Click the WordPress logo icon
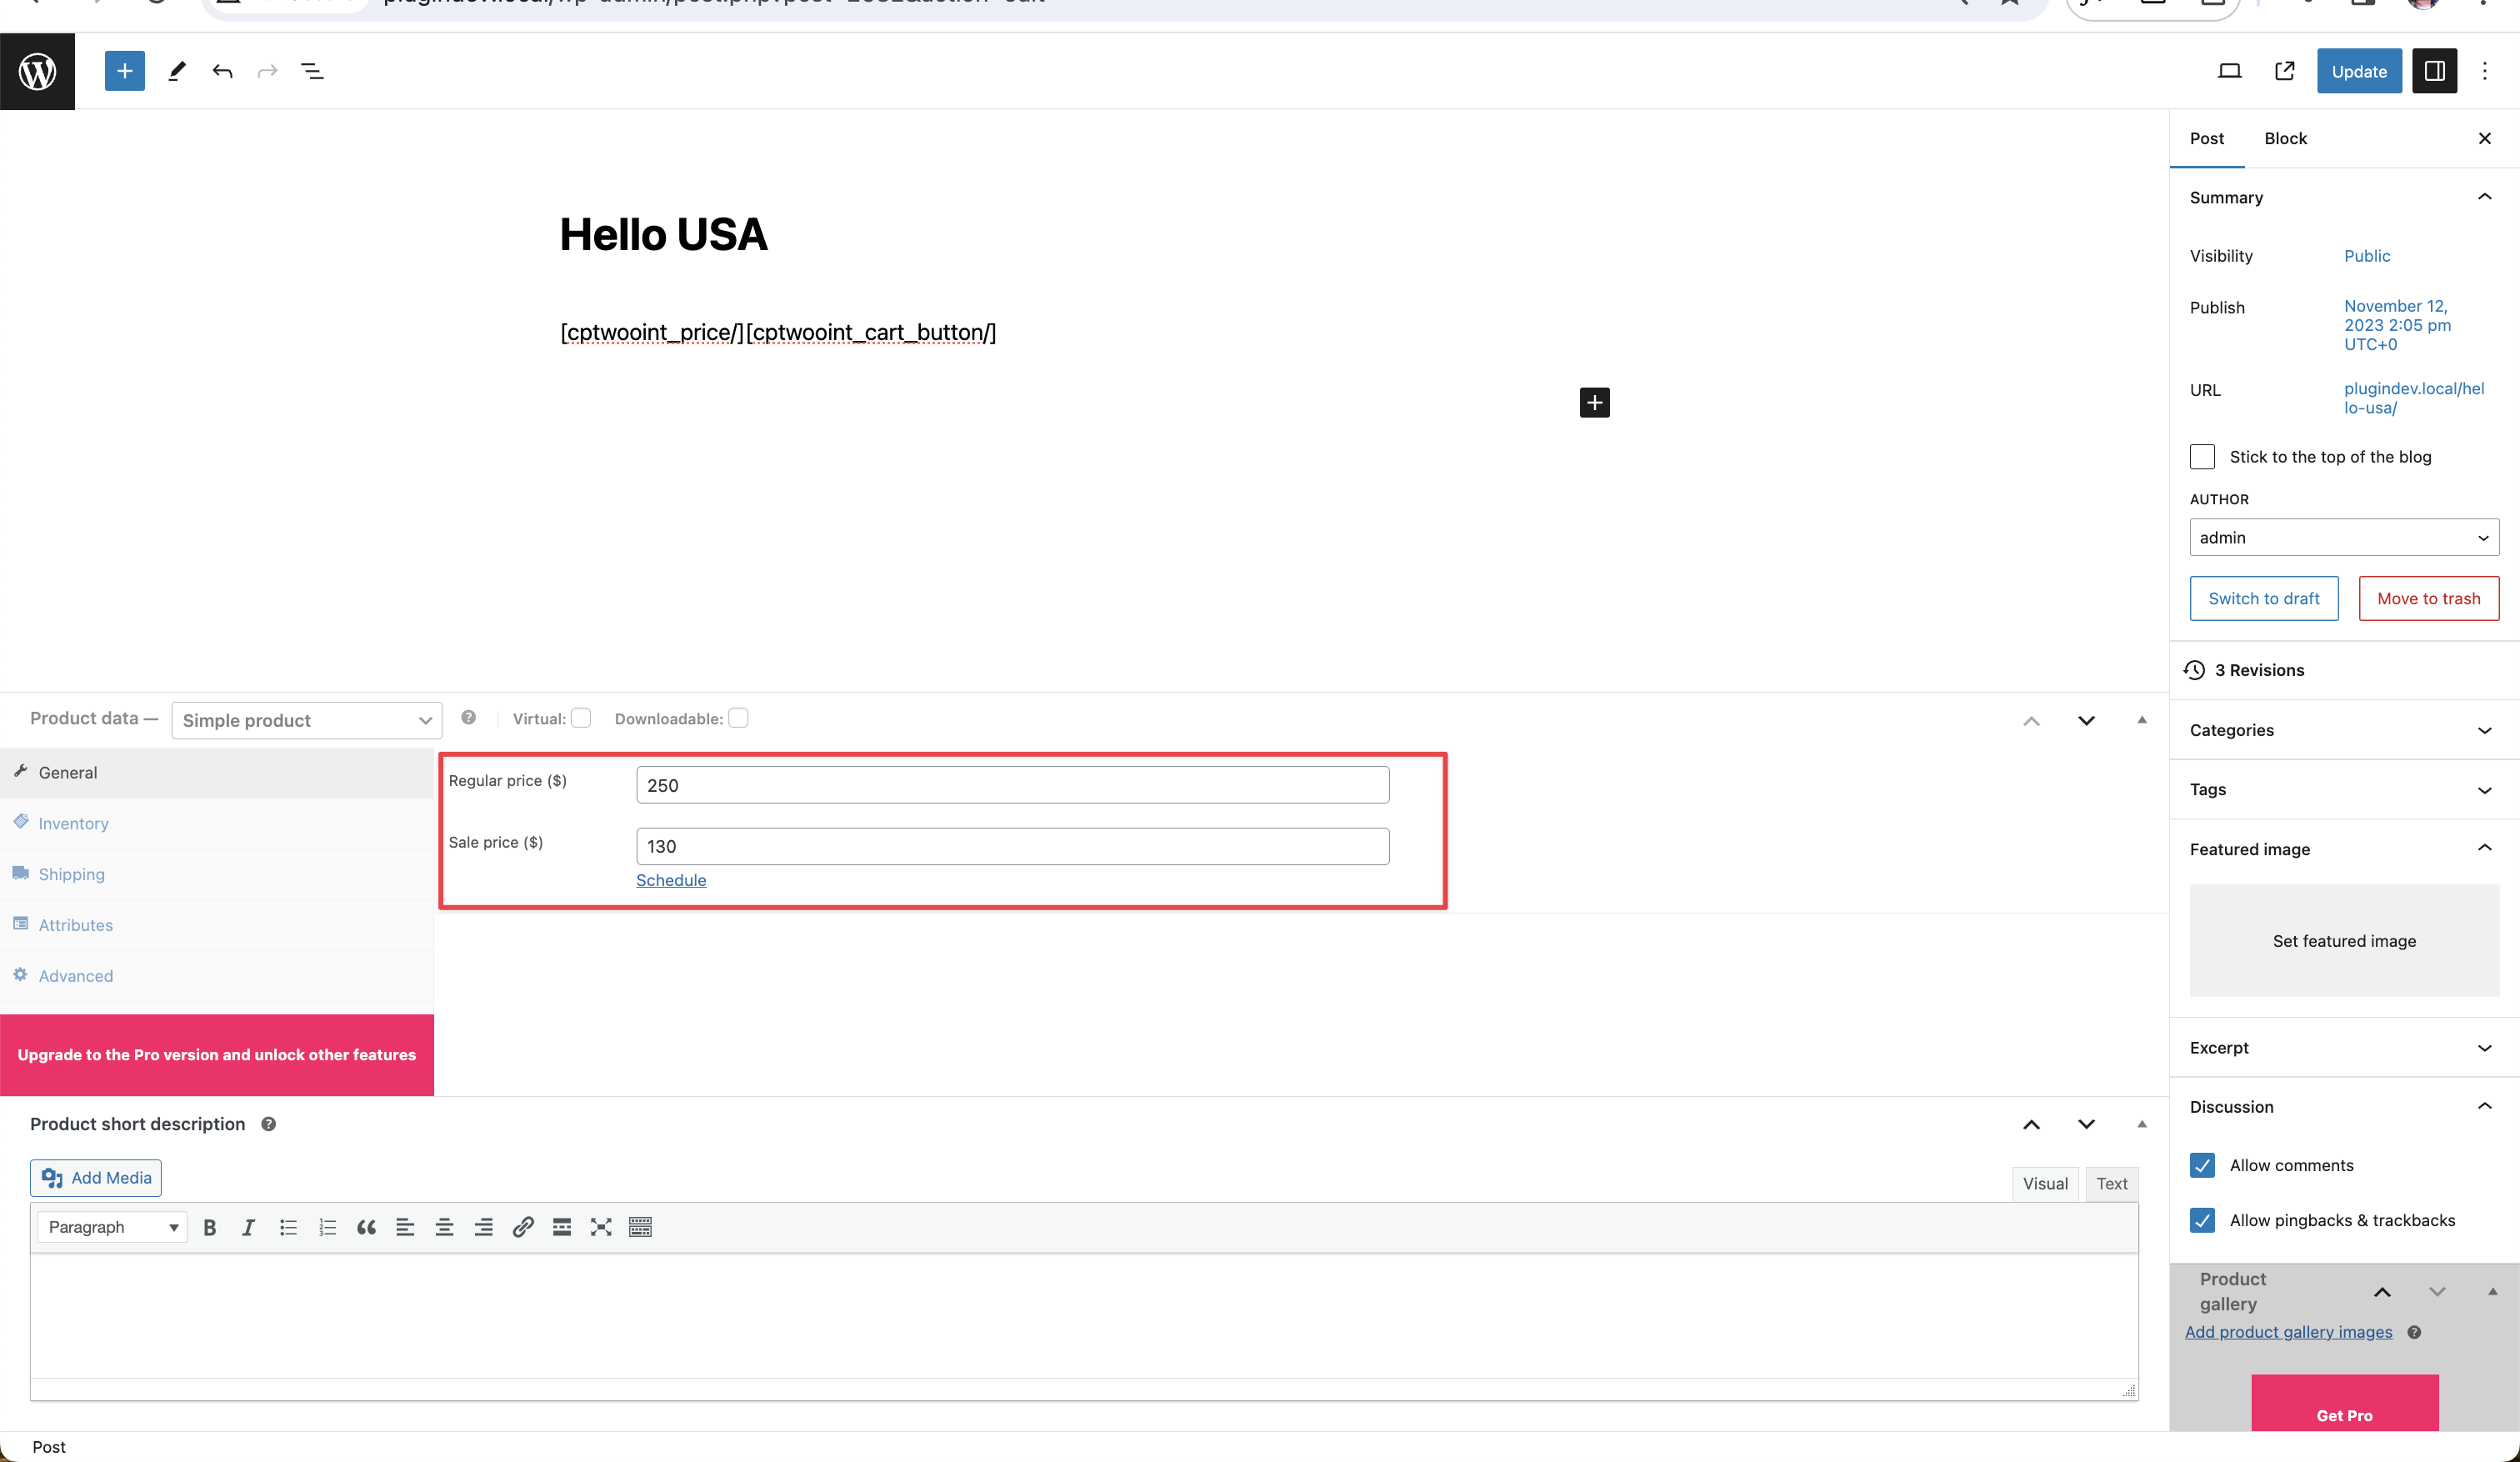This screenshot has width=2520, height=1462. pos(37,71)
